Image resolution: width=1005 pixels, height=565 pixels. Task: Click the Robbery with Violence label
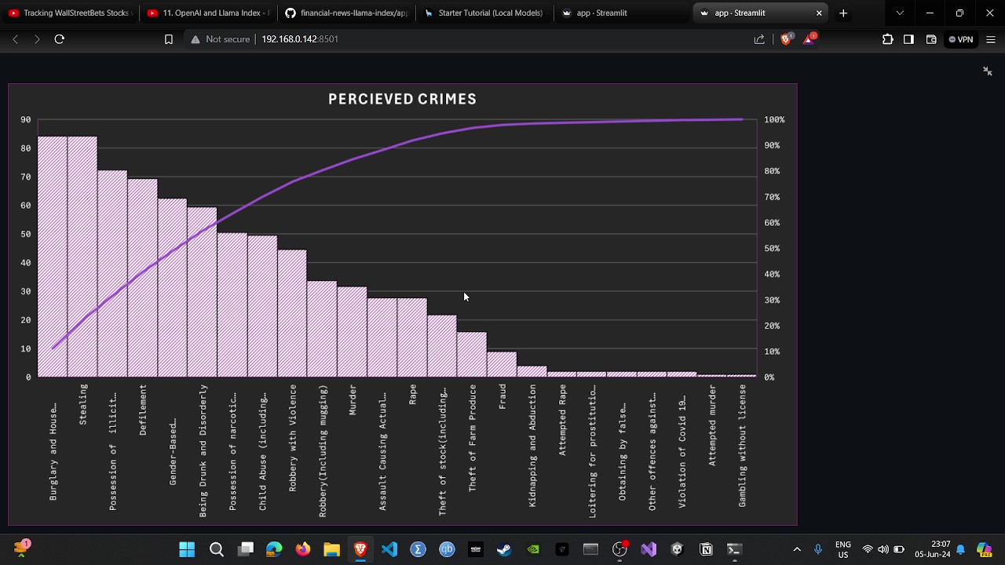tap(293, 438)
